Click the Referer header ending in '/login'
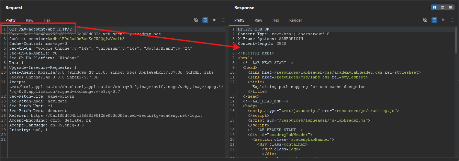The image size is (459, 161). [105, 116]
